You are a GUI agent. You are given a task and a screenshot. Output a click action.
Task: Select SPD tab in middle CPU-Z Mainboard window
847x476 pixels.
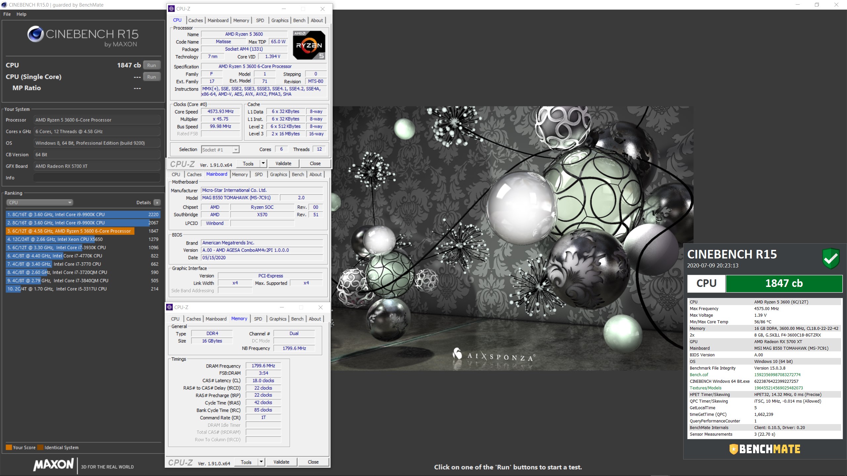pyautogui.click(x=259, y=175)
